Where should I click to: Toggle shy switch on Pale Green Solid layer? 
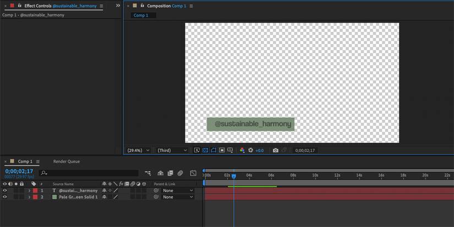(104, 197)
